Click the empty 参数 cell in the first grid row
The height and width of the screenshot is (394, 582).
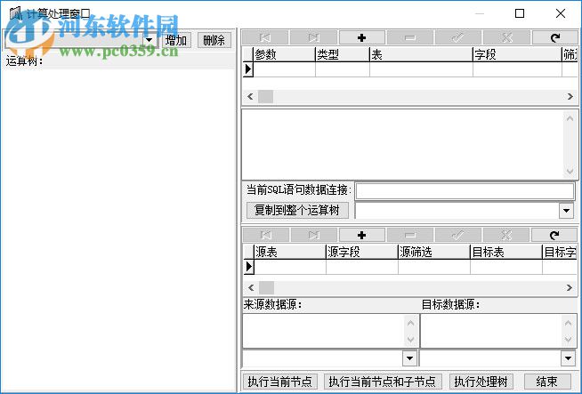(x=284, y=69)
